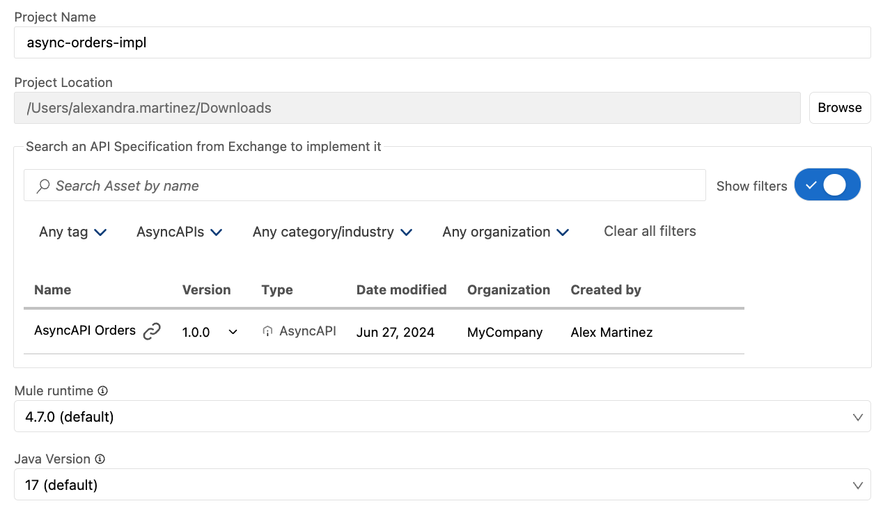The image size is (883, 508).
Task: Open the Java Version dropdown
Action: click(858, 484)
